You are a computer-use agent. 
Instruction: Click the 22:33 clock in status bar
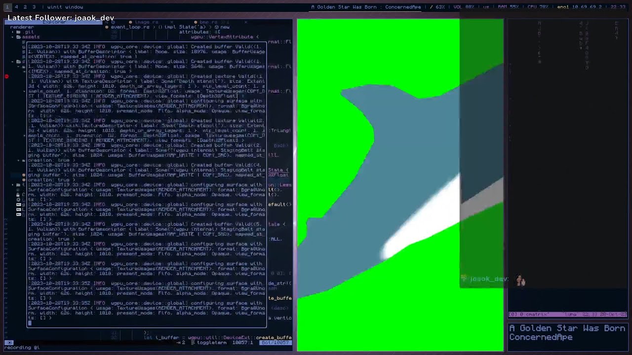pyautogui.click(x=618, y=7)
